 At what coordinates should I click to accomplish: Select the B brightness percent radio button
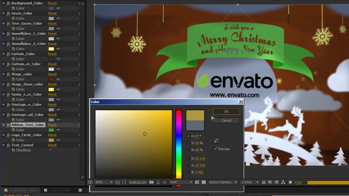point(188,150)
